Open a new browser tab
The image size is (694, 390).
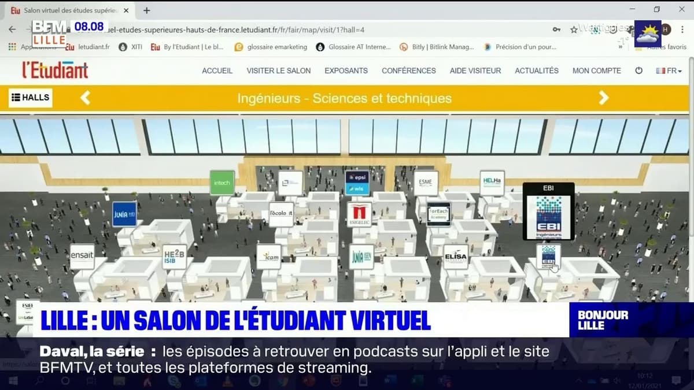(x=146, y=10)
